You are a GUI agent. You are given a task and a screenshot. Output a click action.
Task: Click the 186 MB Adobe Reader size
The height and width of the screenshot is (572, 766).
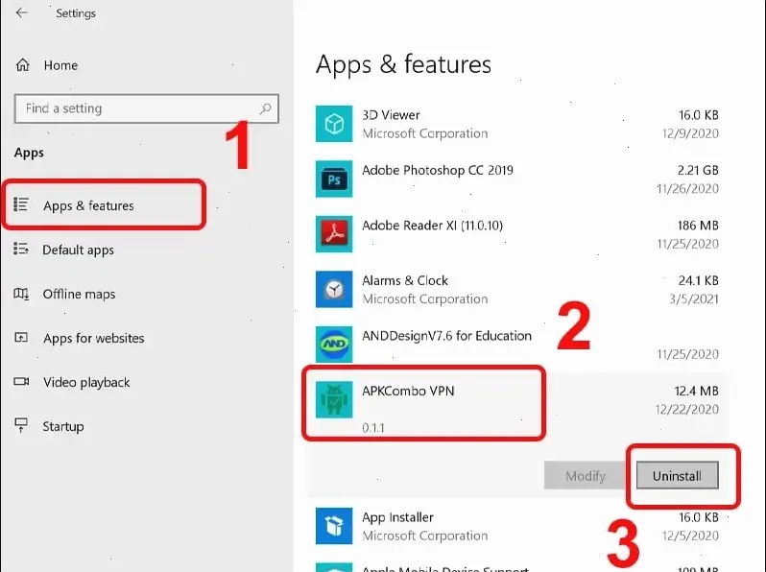[698, 226]
